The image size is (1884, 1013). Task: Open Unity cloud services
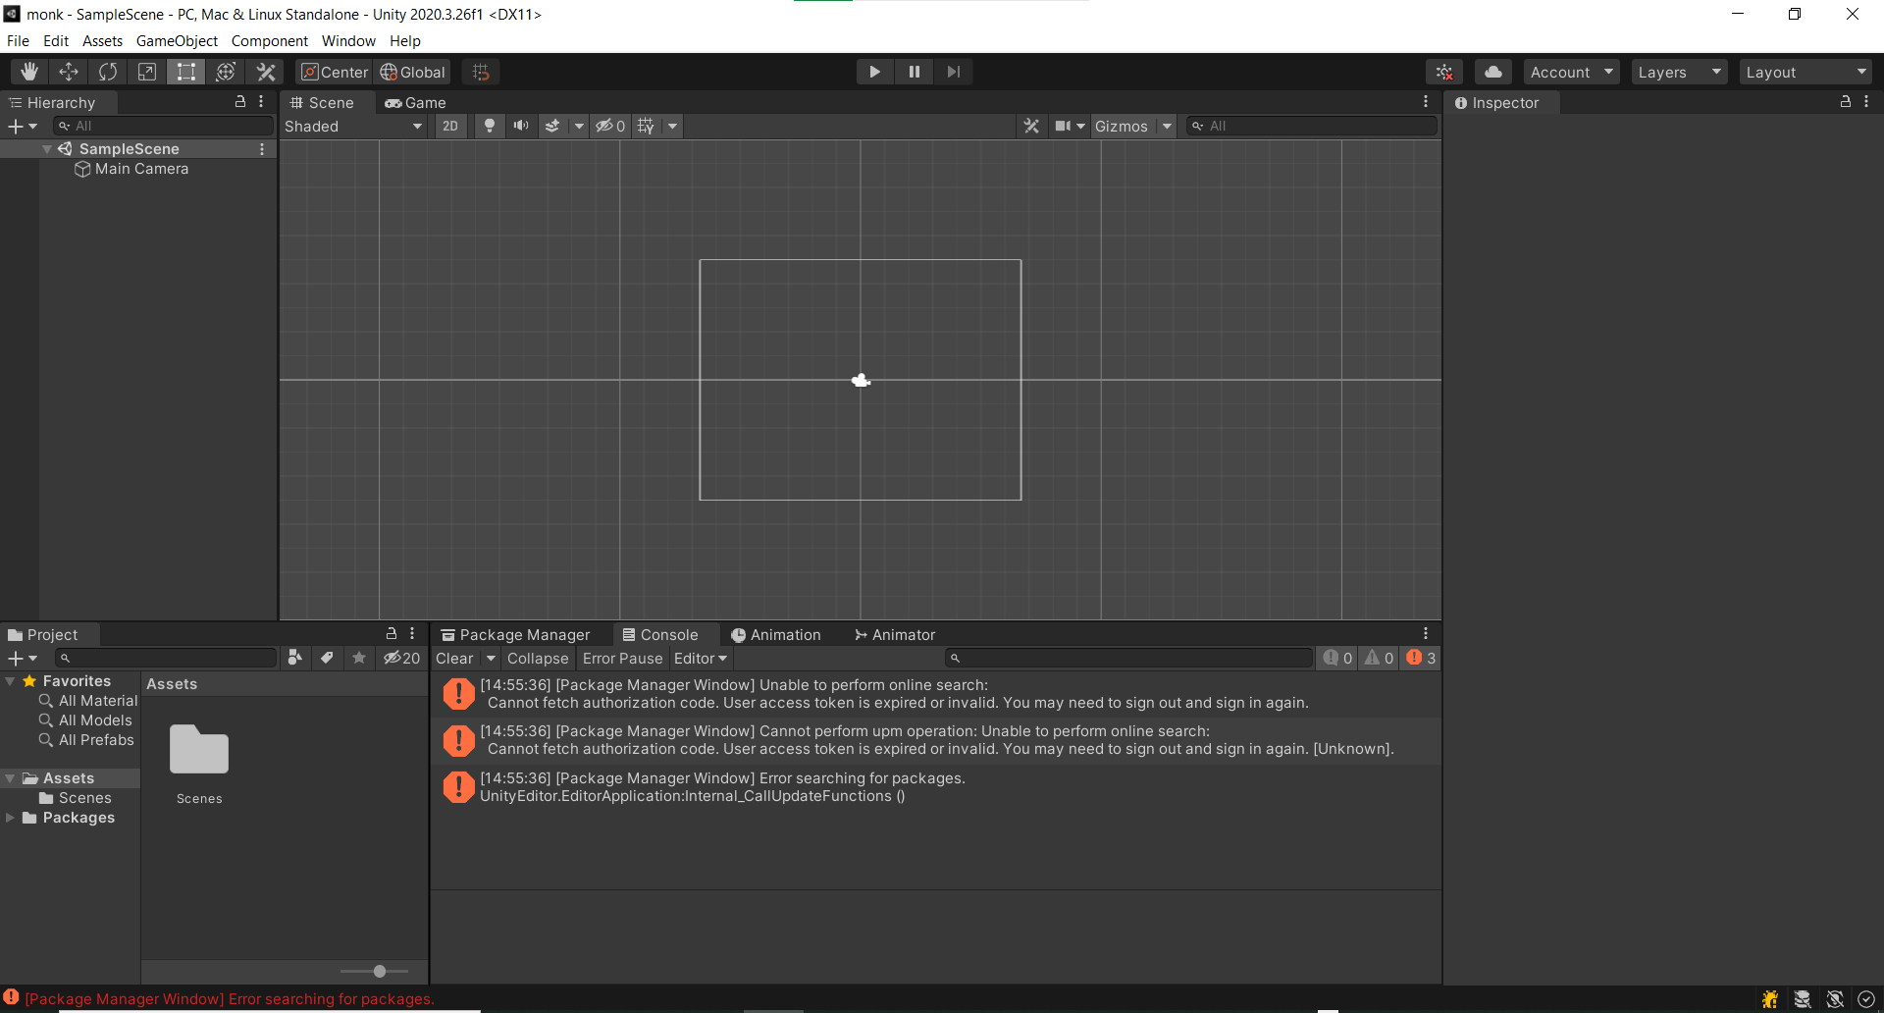[x=1493, y=72]
